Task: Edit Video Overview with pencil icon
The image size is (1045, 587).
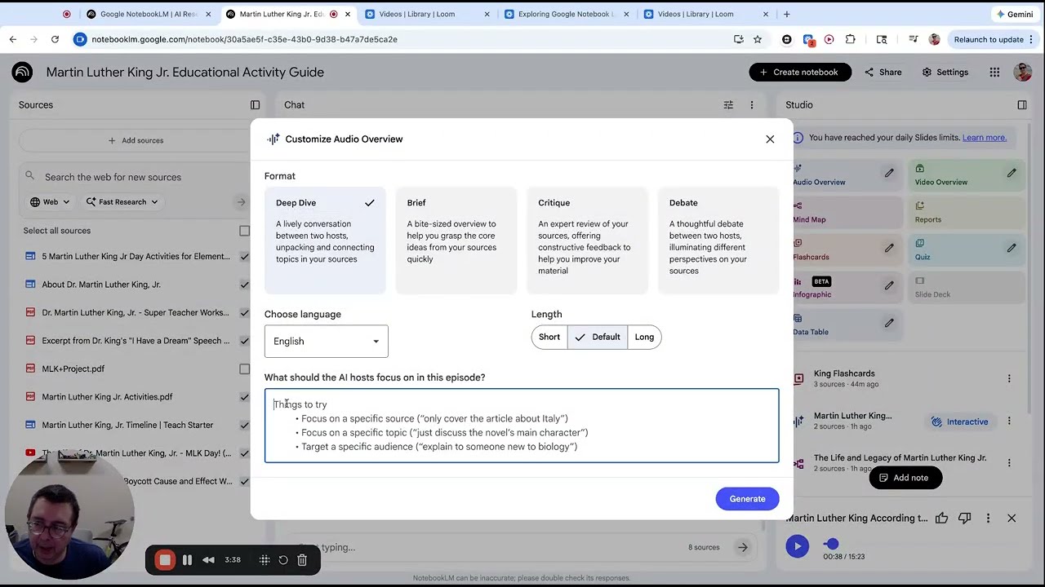Action: point(1012,173)
